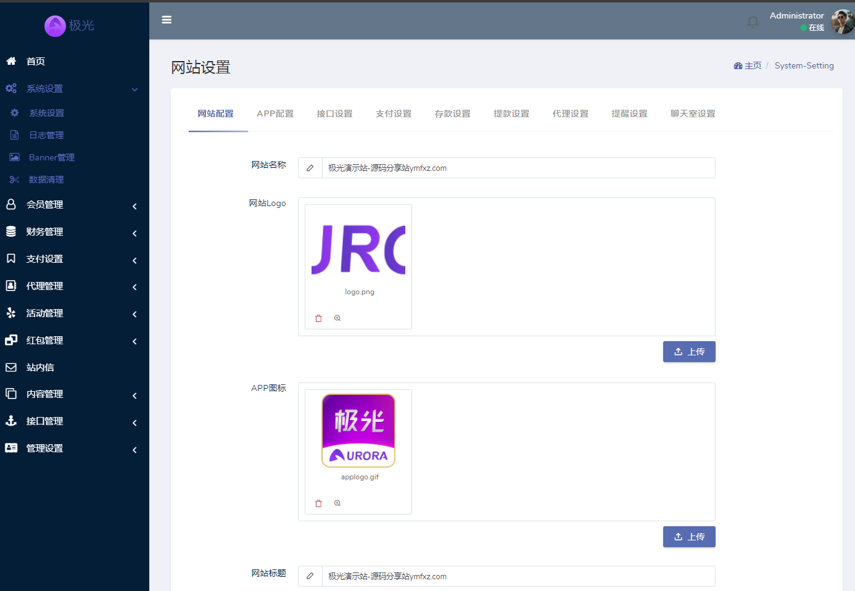Click the 上传 button under 网站Logo
855x591 pixels.
689,351
